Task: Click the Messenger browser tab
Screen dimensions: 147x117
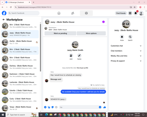Action: [x=18, y=2]
